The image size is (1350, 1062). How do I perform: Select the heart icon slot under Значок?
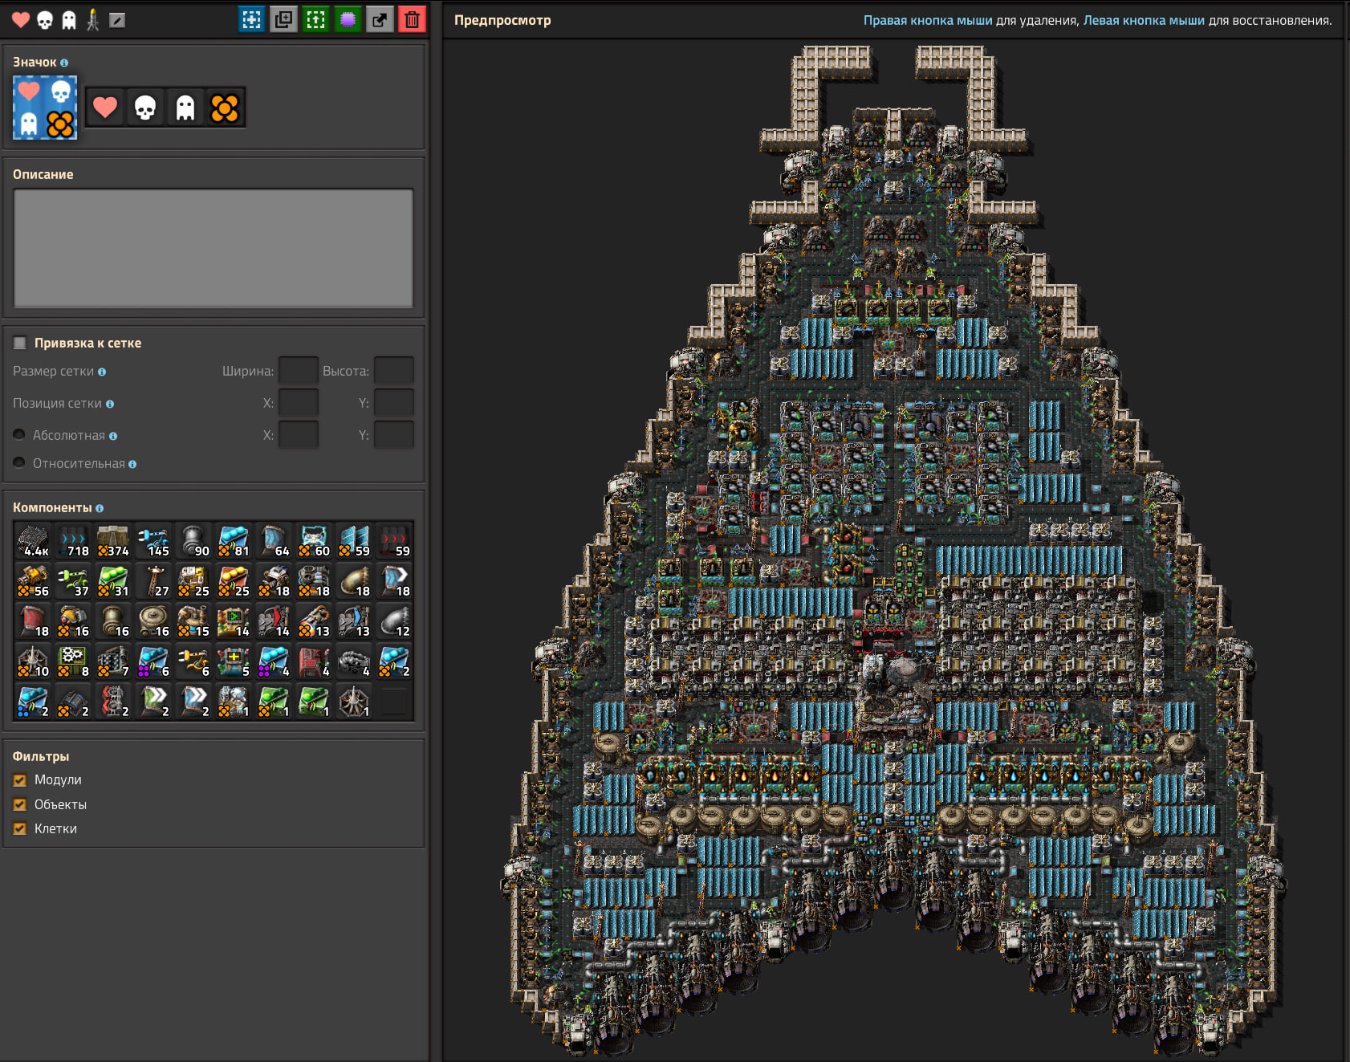tap(105, 108)
